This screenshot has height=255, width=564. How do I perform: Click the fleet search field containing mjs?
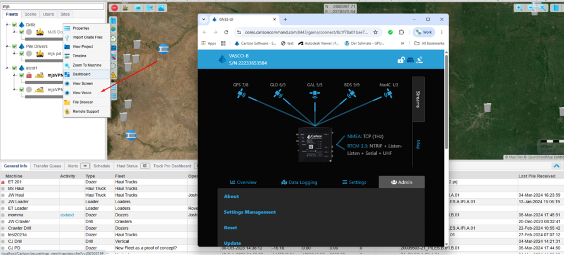(52, 7)
